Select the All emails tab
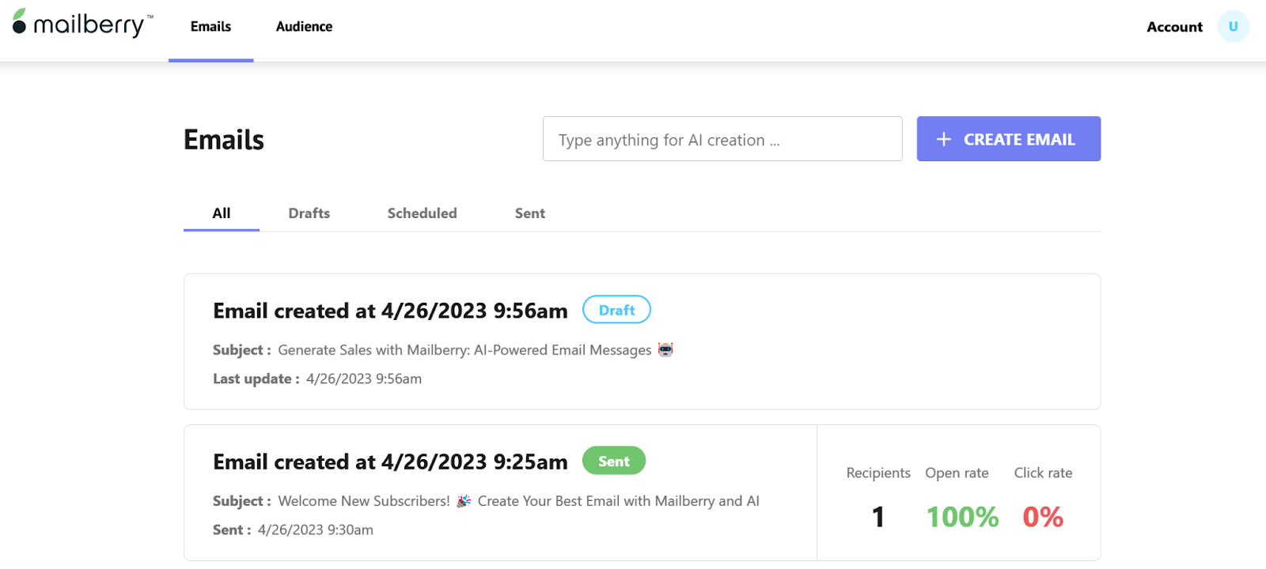Viewport: 1266px width, 569px height. click(222, 213)
